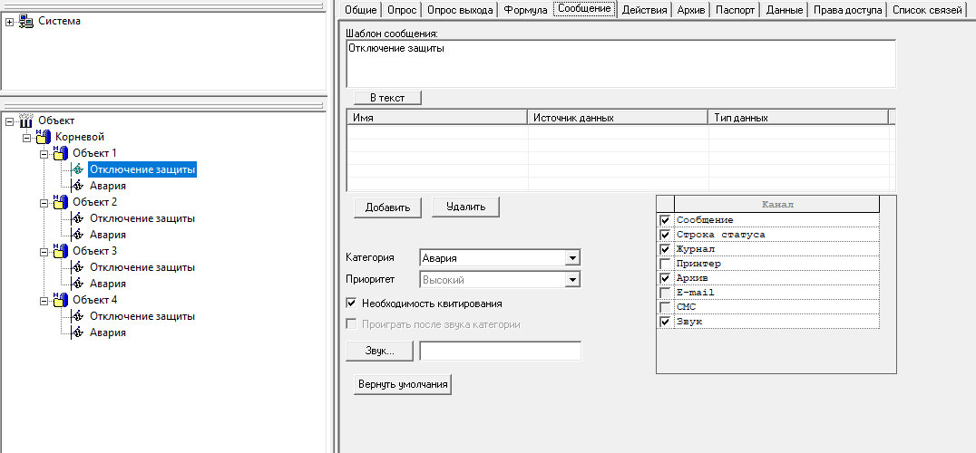Open the Приоритет dropdown

pos(572,280)
